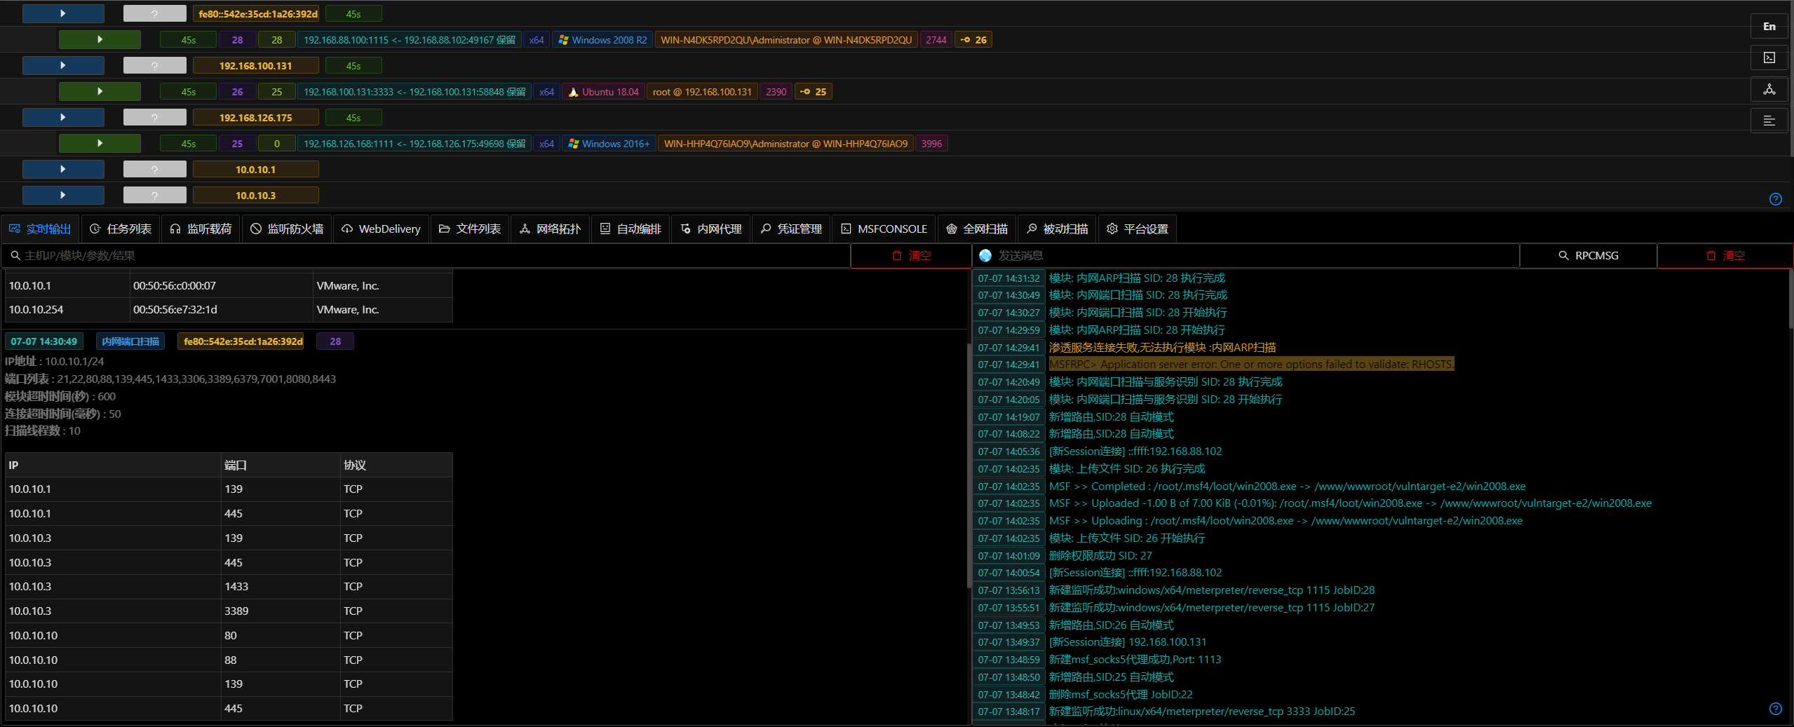Focus the 发送消息 send message field
Screen dimensions: 1794x727
click(1246, 256)
